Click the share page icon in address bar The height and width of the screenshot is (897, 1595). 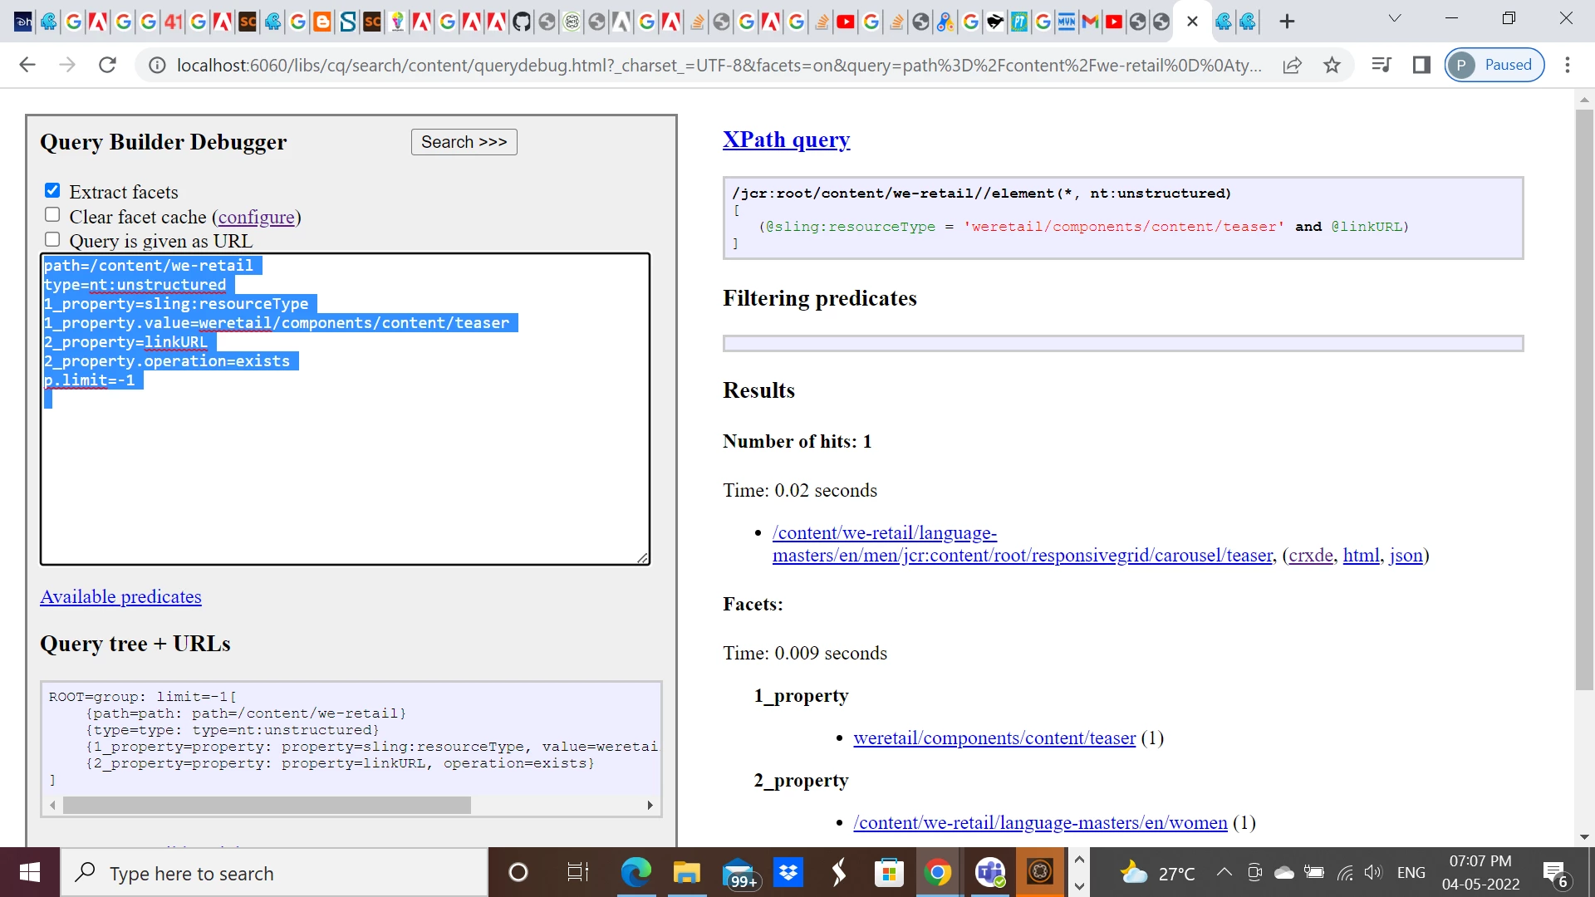pyautogui.click(x=1292, y=65)
